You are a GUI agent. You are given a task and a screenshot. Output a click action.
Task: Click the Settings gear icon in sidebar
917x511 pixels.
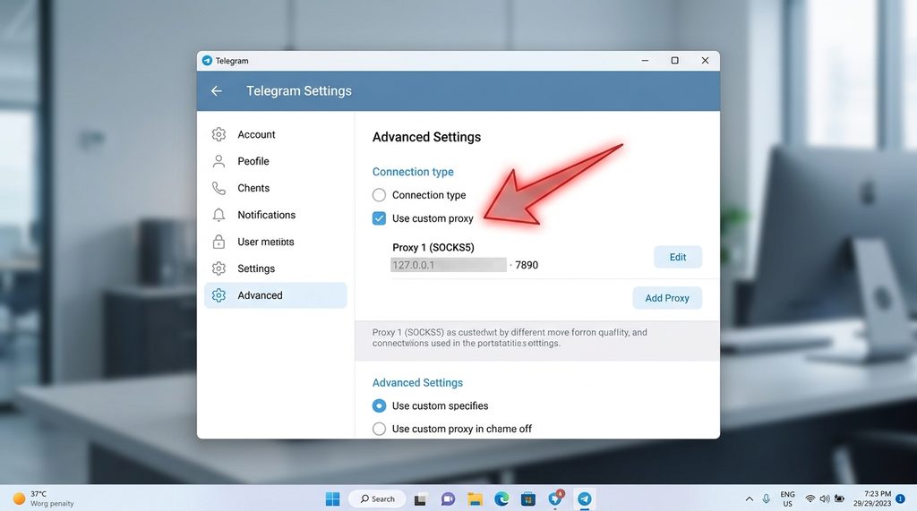click(219, 268)
